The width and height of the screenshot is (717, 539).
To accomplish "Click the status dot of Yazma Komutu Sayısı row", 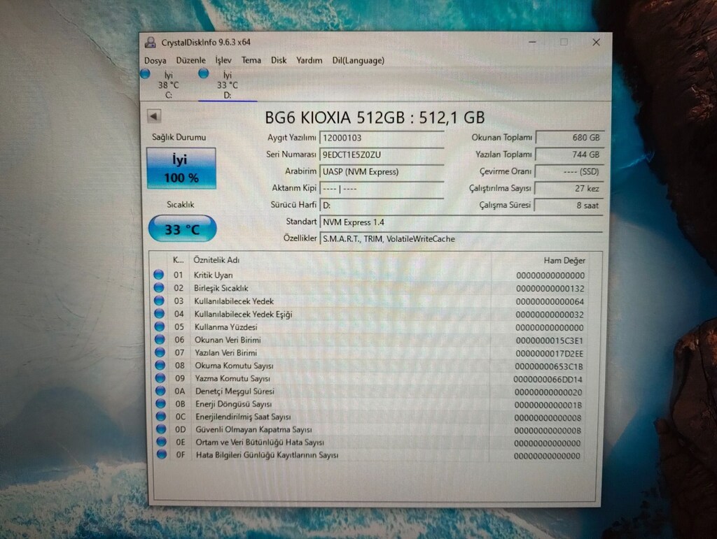I will click(160, 378).
